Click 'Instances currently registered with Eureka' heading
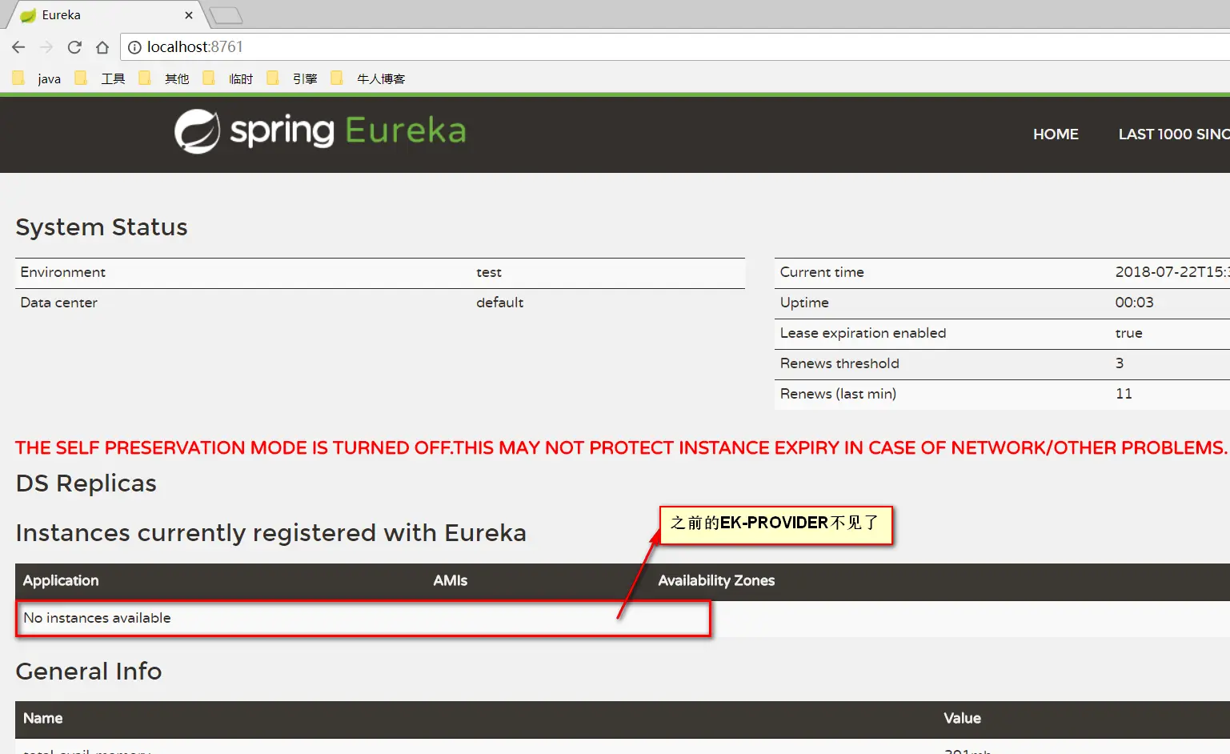This screenshot has height=754, width=1230. tap(271, 533)
